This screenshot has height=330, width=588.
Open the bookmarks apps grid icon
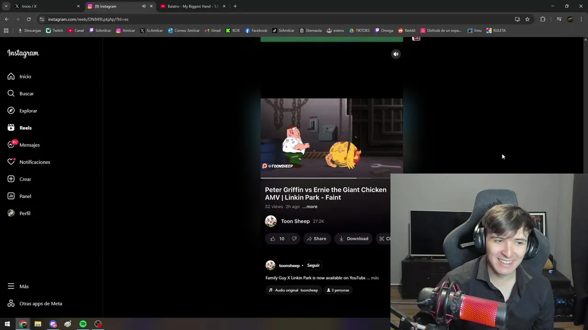6,31
